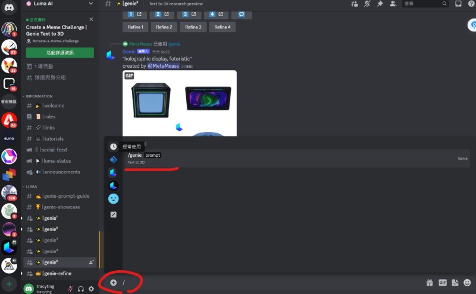Open the Threads icon in header

point(354,4)
